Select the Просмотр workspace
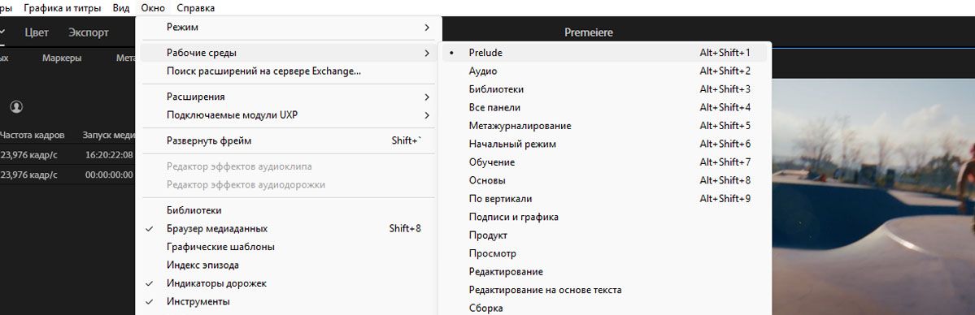This screenshot has height=315, width=975. (604, 253)
